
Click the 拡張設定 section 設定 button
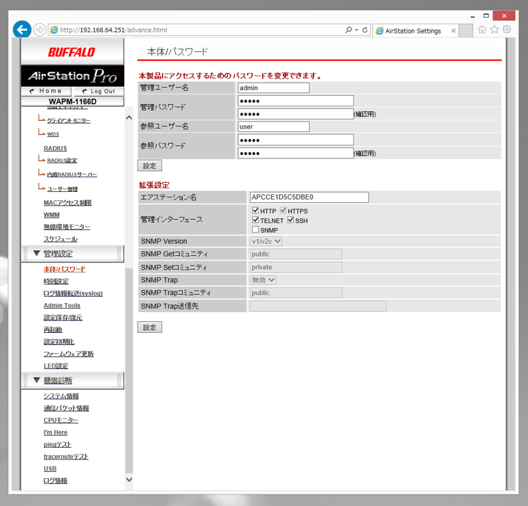149,327
